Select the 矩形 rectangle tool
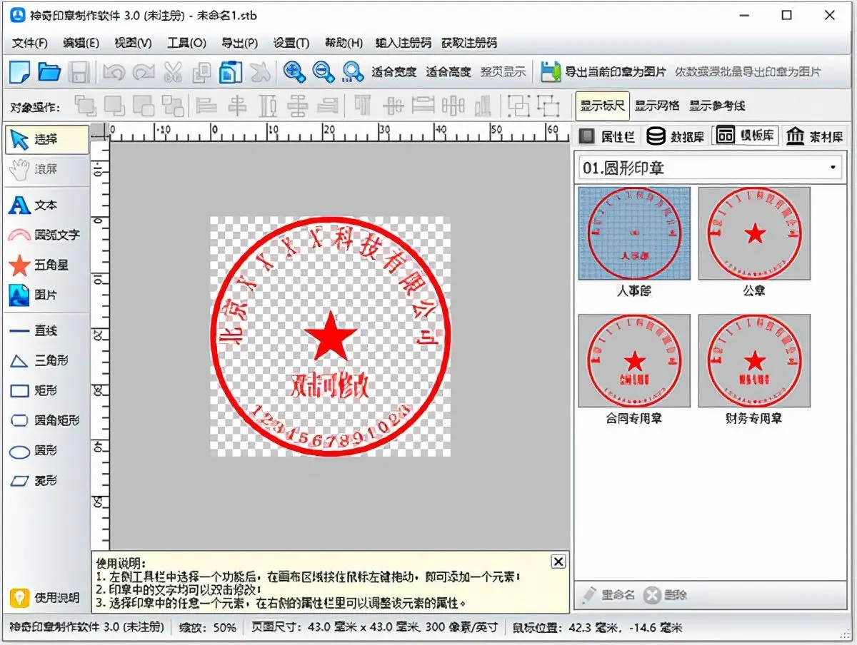This screenshot has width=857, height=645. pyautogui.click(x=43, y=391)
